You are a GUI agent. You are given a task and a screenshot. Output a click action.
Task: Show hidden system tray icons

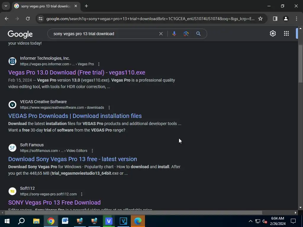coord(250,221)
